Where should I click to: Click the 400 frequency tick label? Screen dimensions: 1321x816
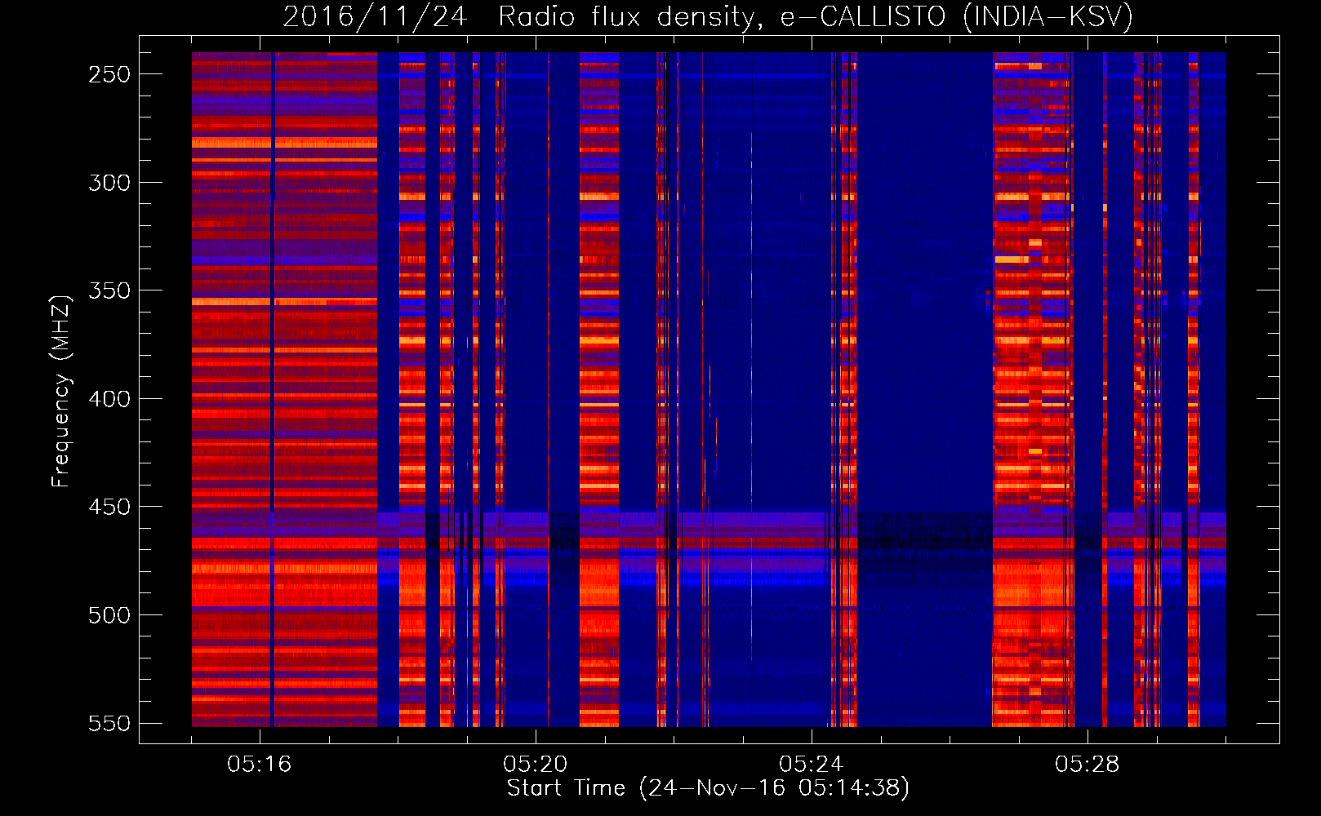point(109,399)
